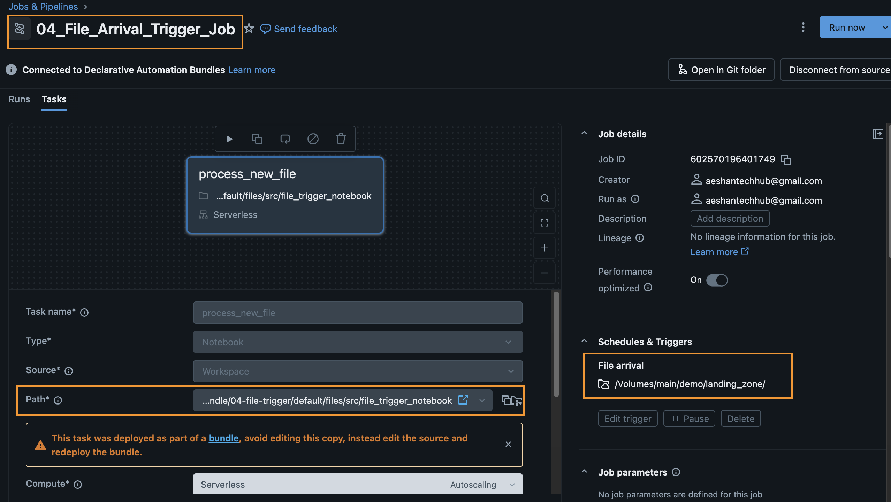Pause the file arrival trigger
891x502 pixels.
[689, 419]
